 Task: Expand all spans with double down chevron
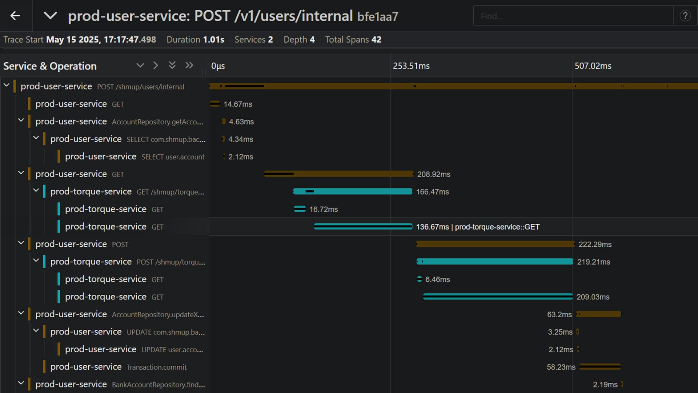(x=172, y=65)
